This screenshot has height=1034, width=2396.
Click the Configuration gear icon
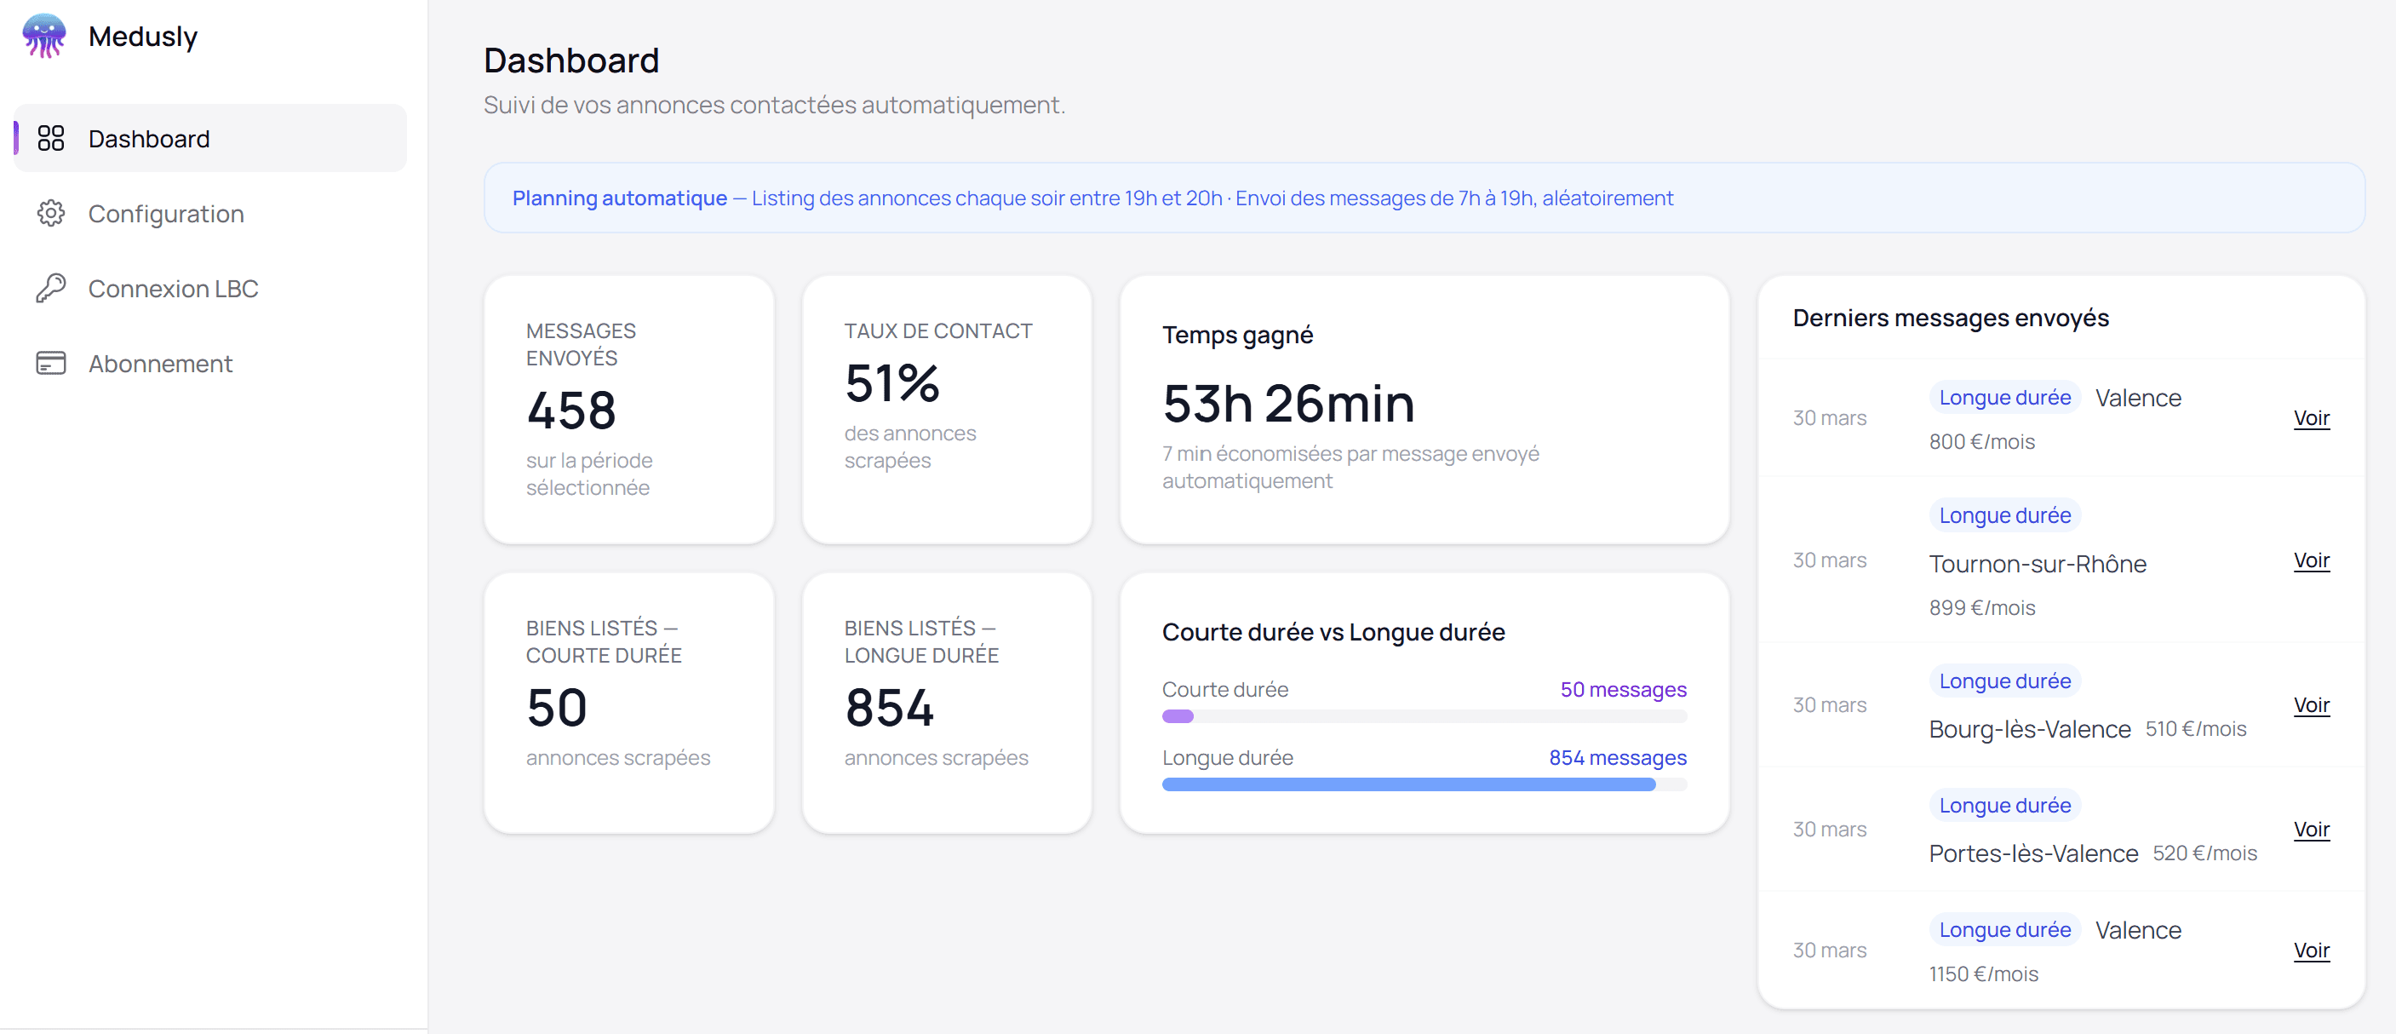pos(51,213)
